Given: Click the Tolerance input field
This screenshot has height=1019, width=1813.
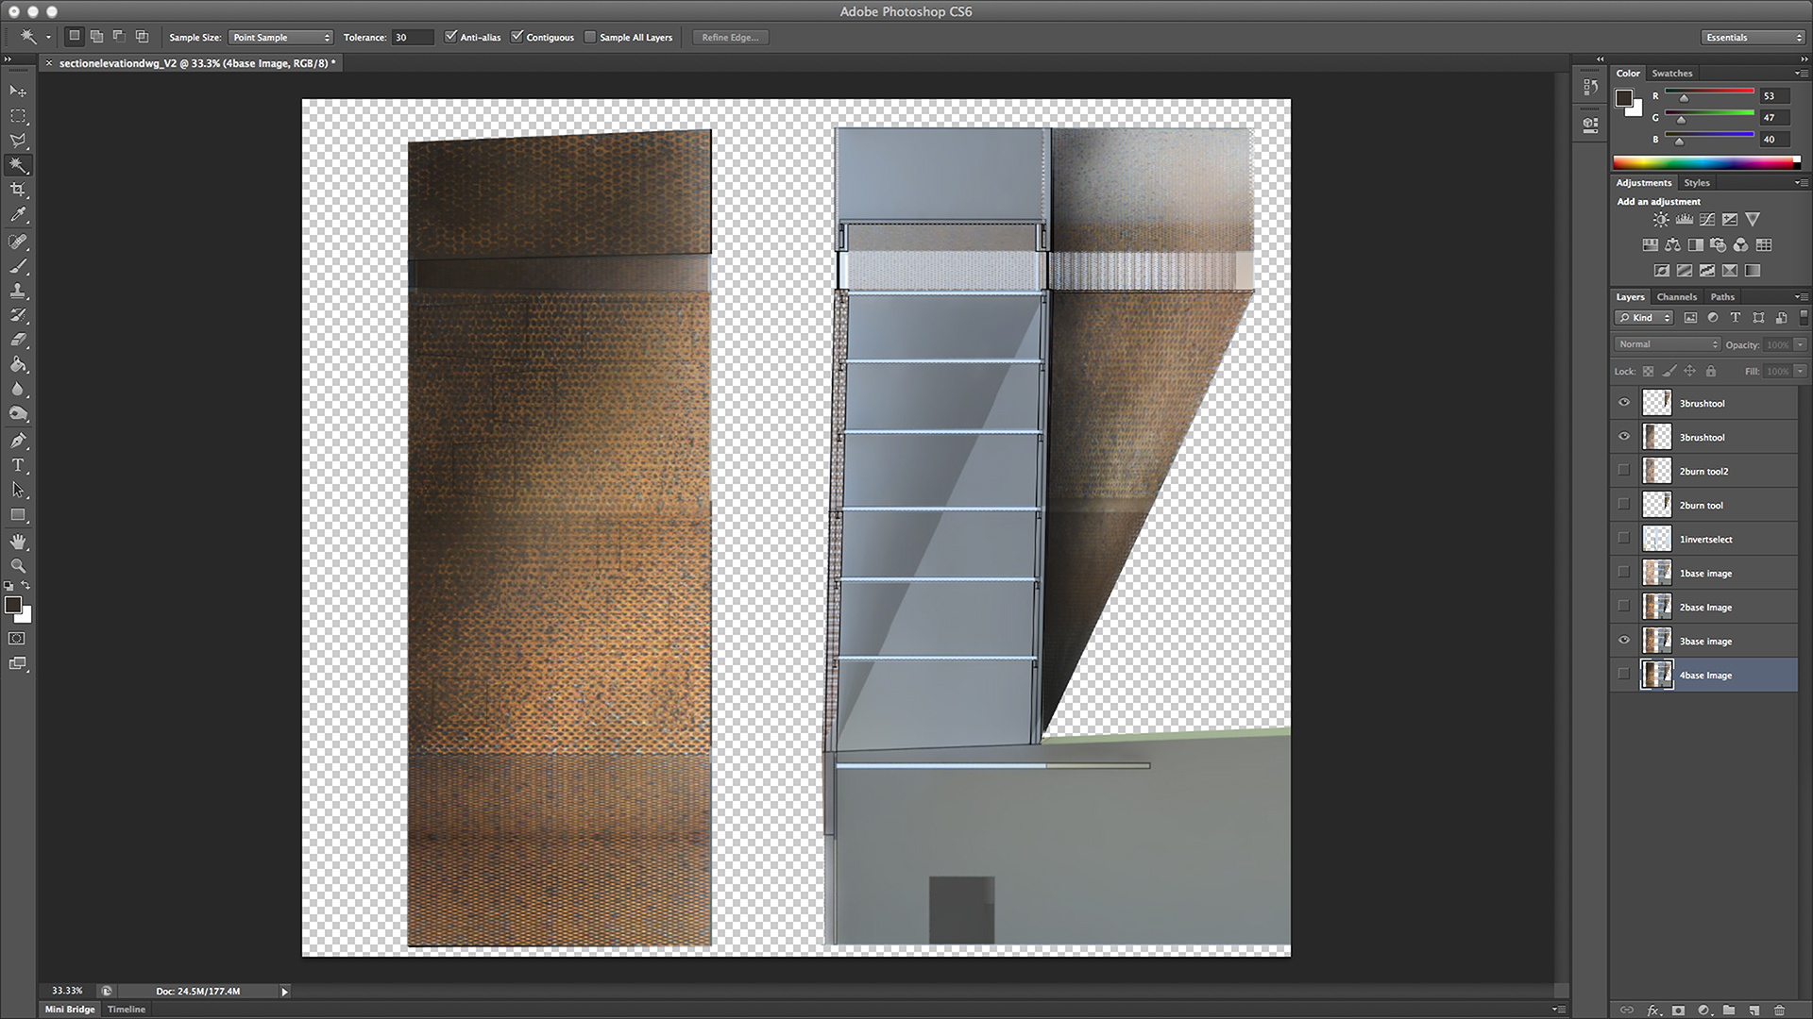Looking at the screenshot, I should (x=413, y=37).
